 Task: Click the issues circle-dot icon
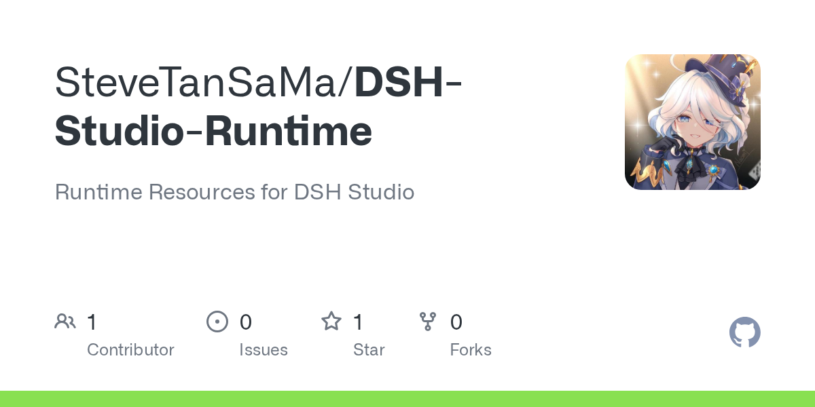(x=217, y=322)
